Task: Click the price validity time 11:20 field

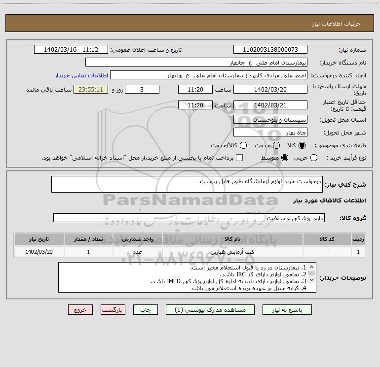Action: (195, 105)
